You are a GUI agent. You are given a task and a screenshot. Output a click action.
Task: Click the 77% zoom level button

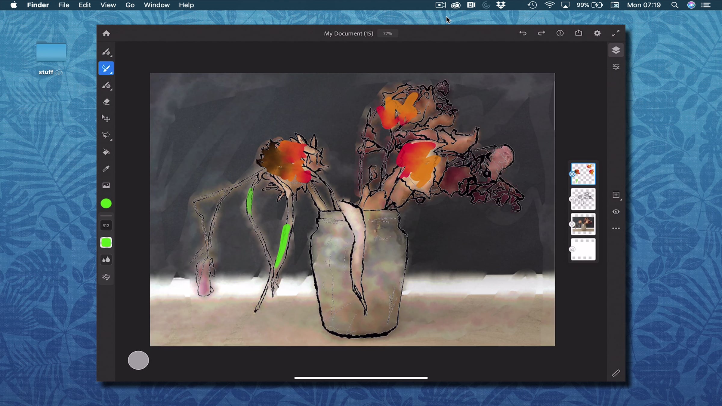click(x=387, y=33)
